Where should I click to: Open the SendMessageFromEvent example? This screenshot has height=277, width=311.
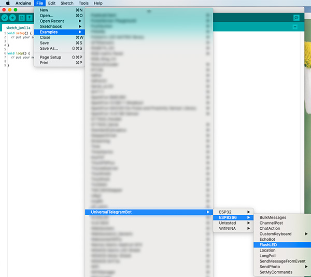tap(282, 261)
